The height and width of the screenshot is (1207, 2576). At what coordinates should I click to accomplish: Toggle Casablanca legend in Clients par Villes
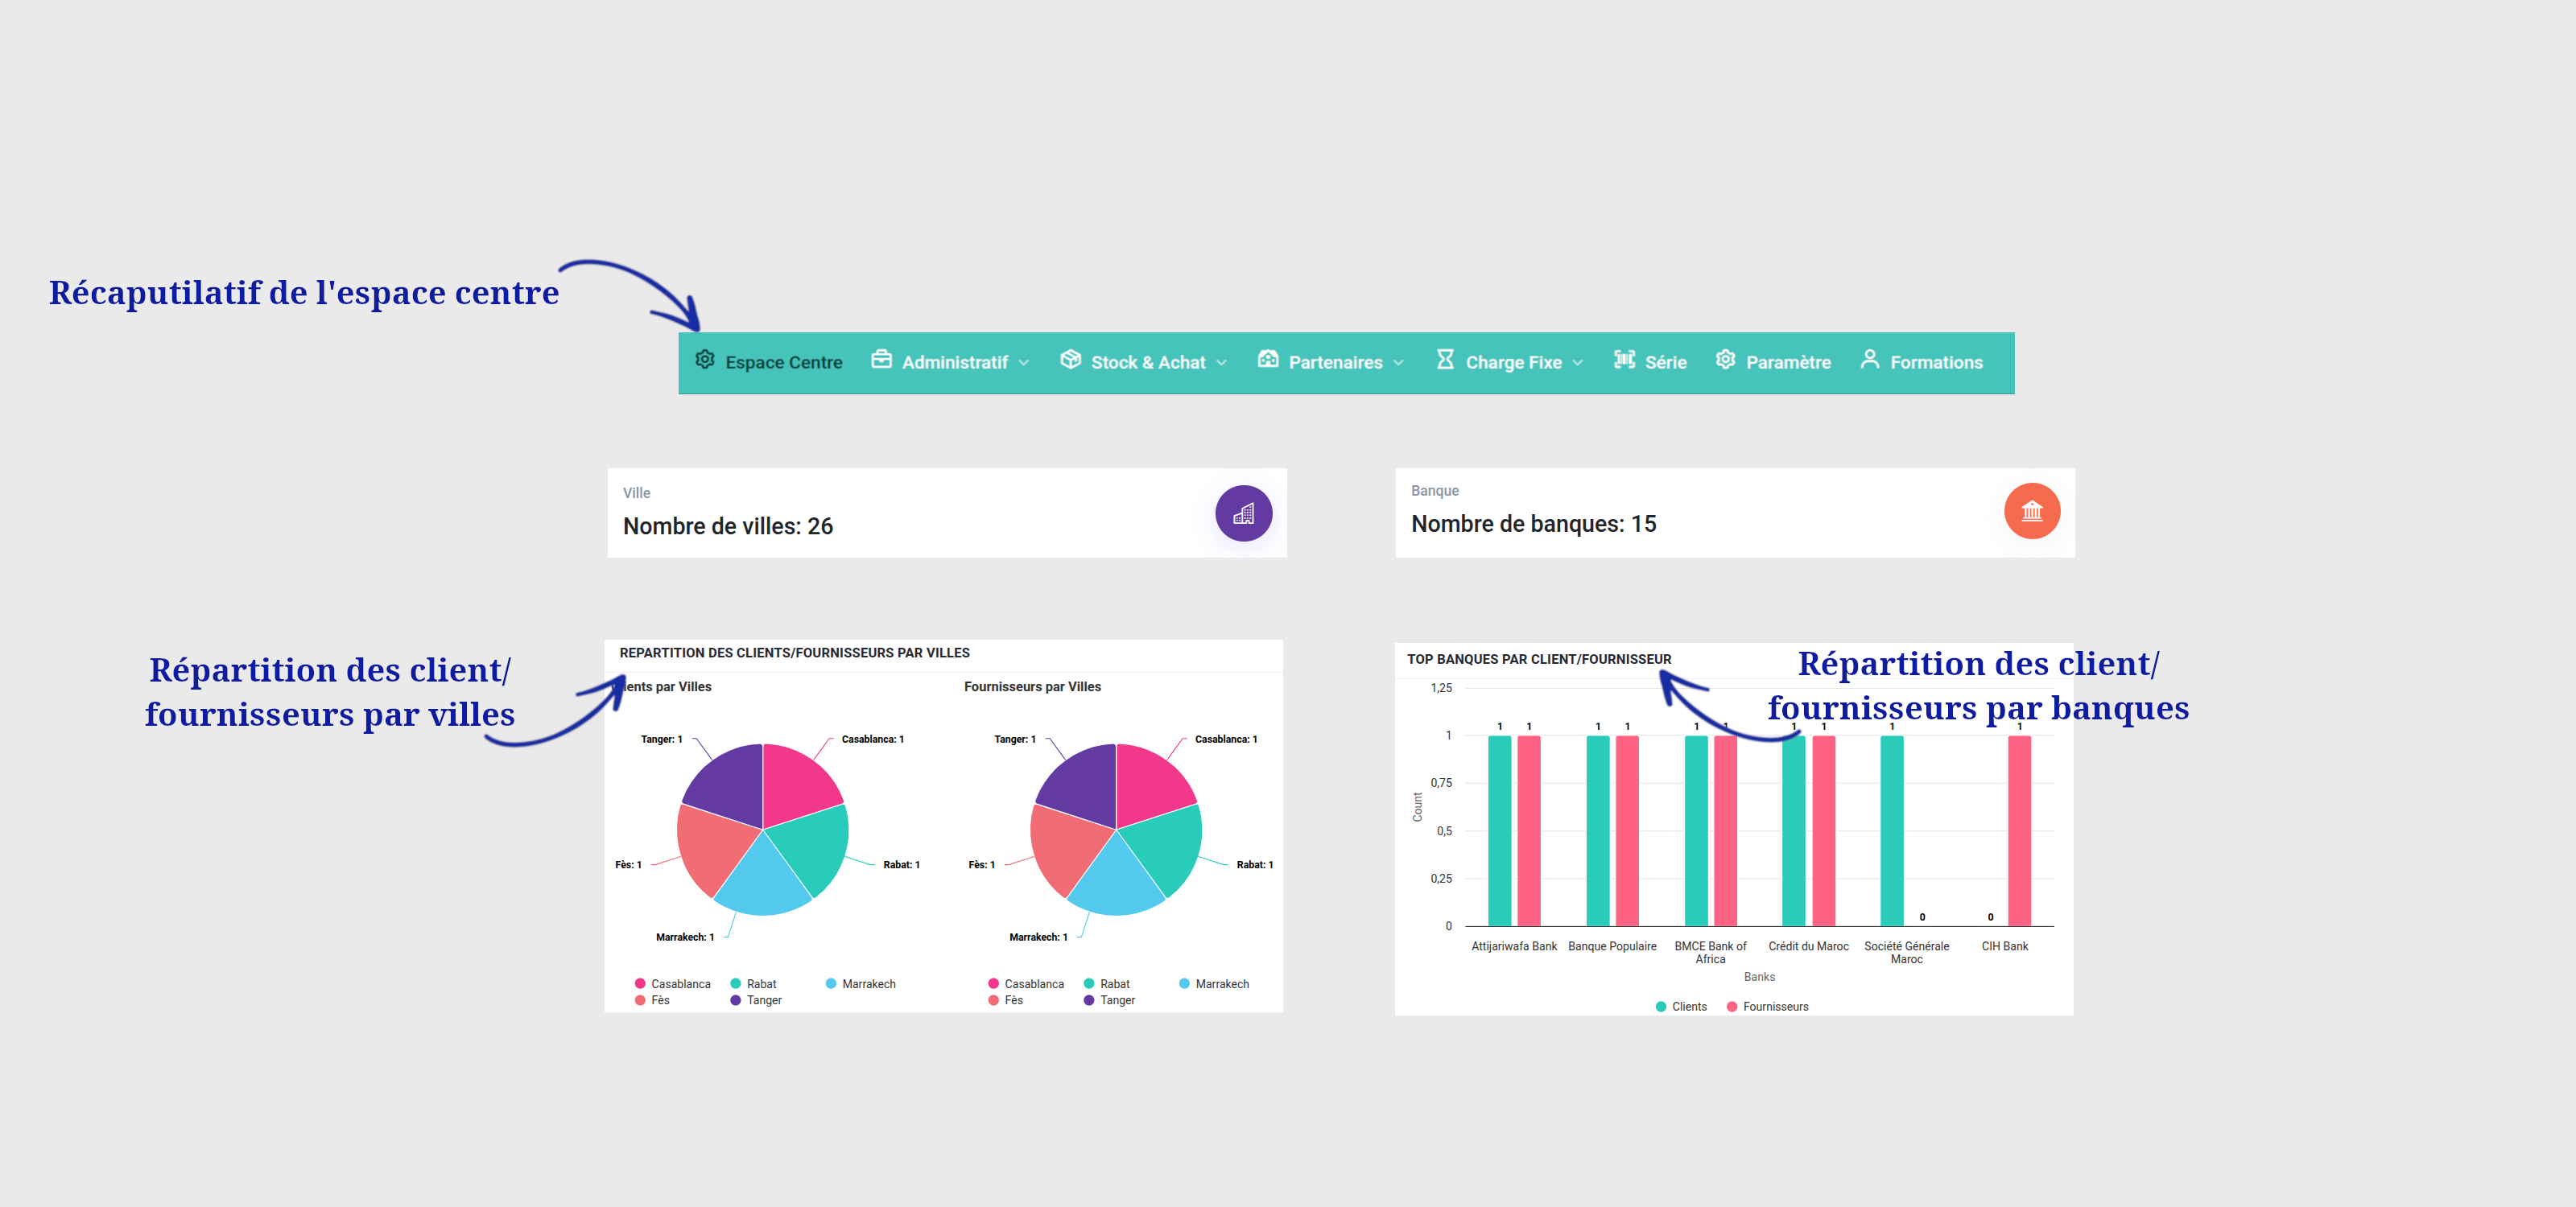[673, 984]
